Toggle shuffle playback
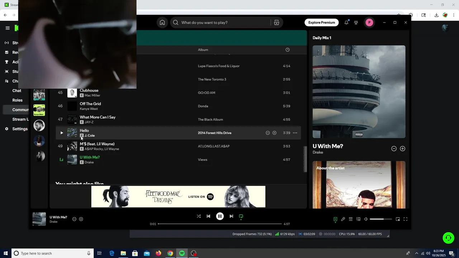 [x=199, y=216]
